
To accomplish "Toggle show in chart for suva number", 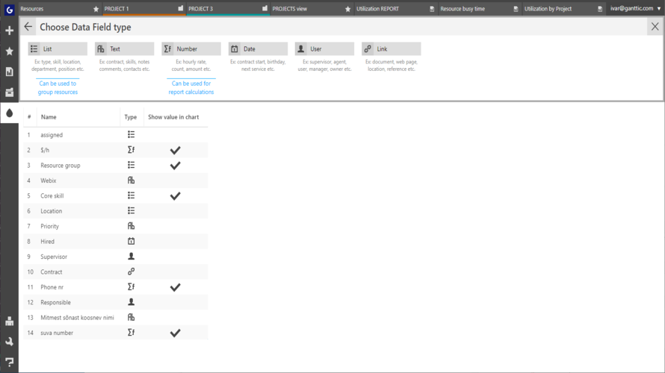I will [175, 333].
